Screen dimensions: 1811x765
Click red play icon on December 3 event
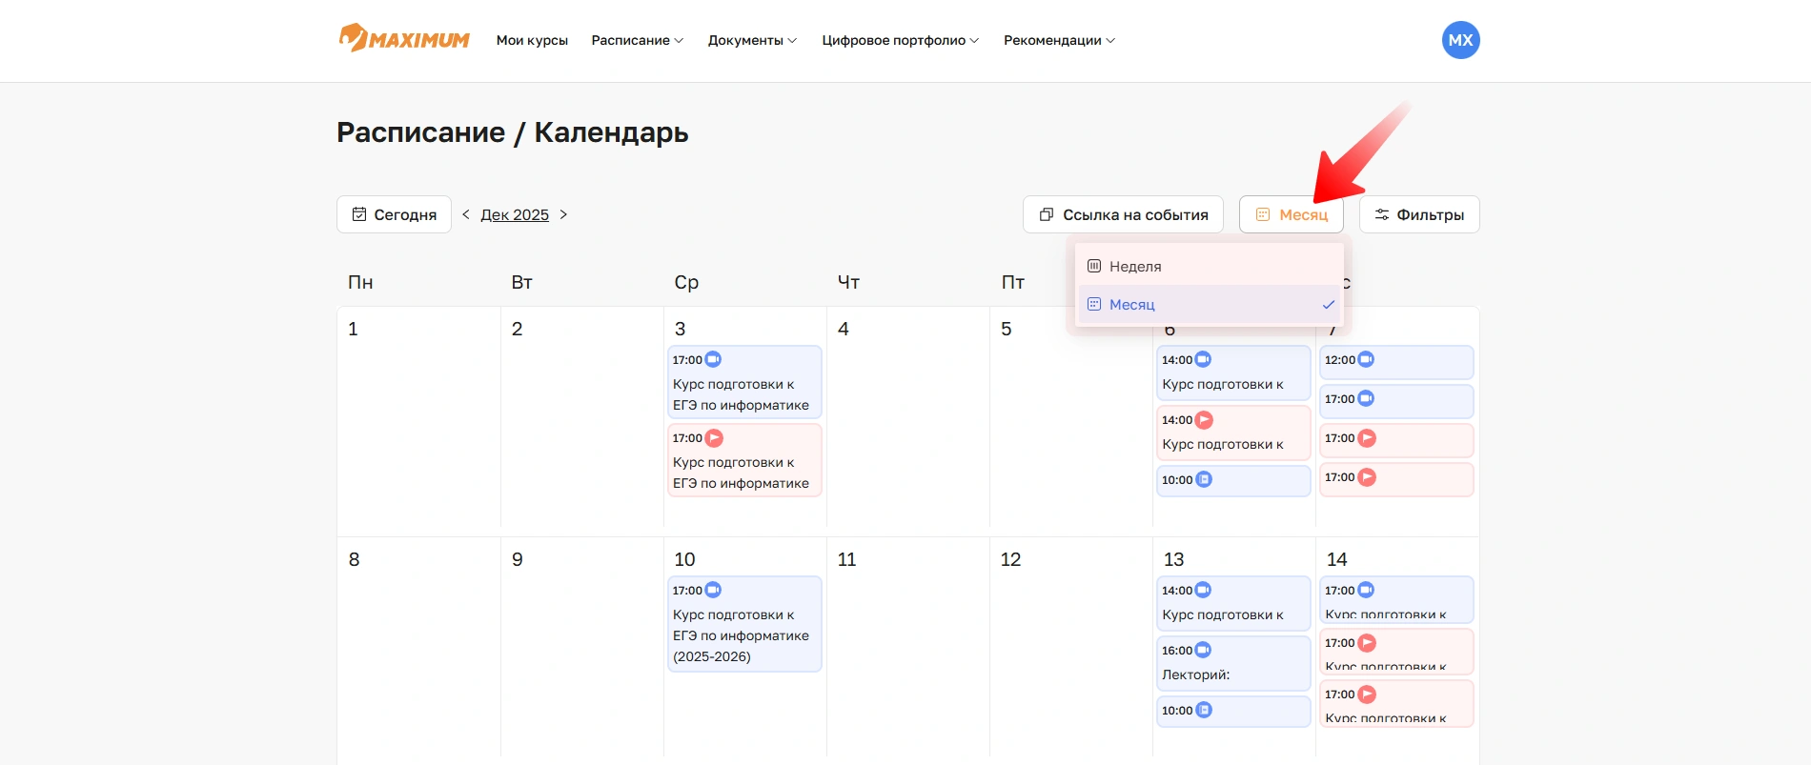pos(714,438)
